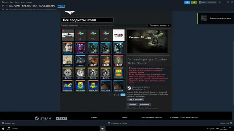Select the Dota 2 inventory item
The height and width of the screenshot is (131, 234).
80,48
